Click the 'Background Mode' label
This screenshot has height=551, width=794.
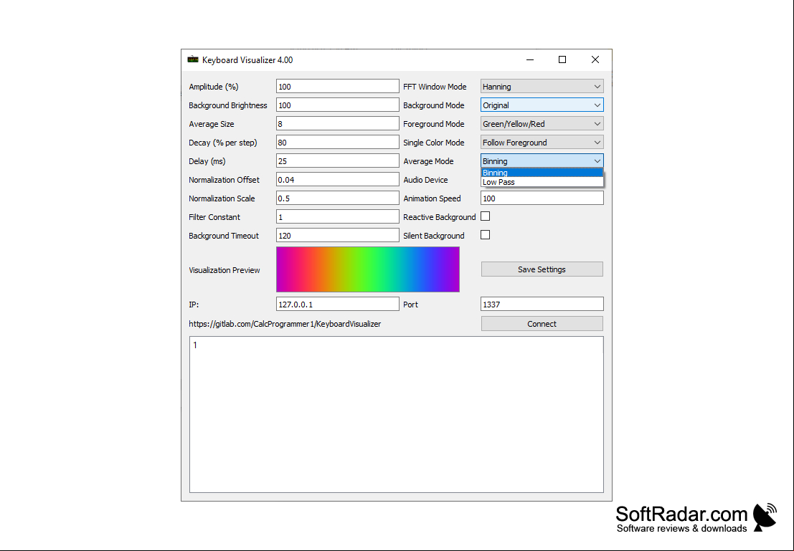tap(434, 105)
